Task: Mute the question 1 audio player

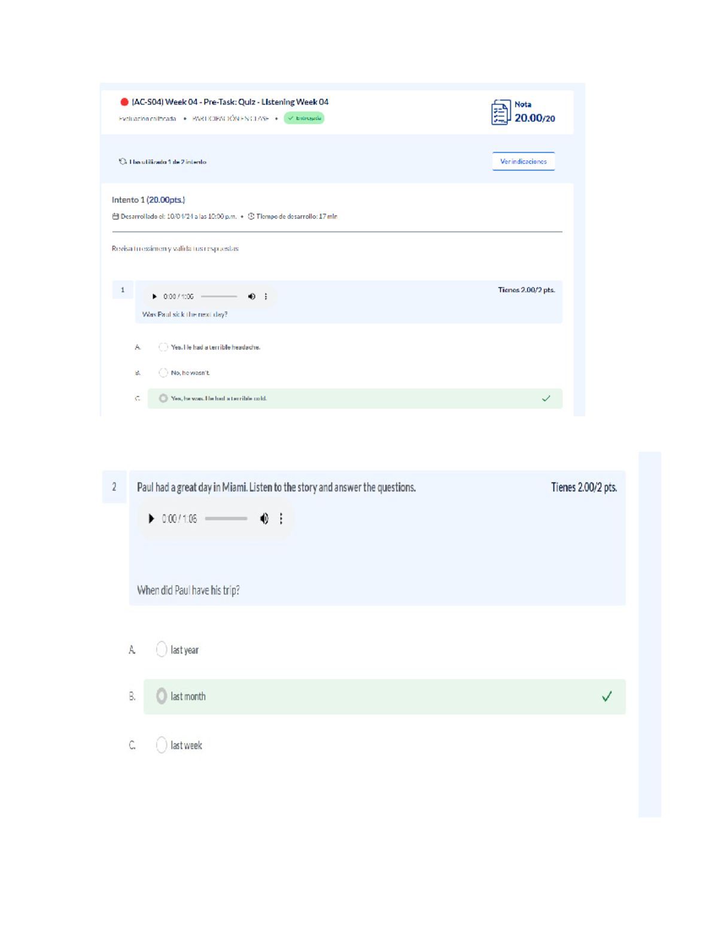Action: [252, 297]
